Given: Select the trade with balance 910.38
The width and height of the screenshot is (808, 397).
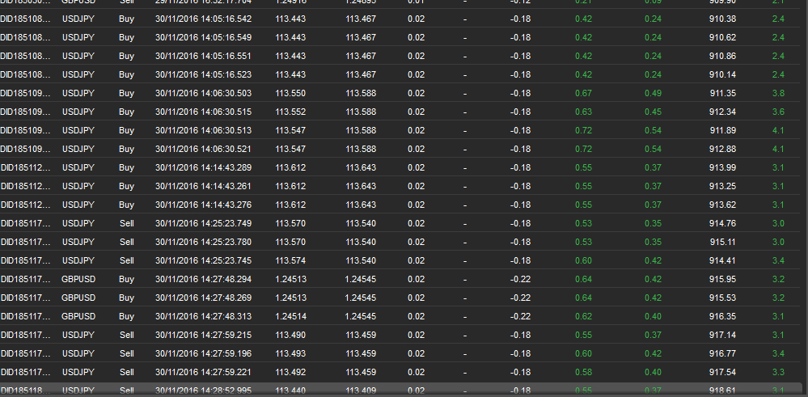Looking at the screenshot, I should click(400, 19).
